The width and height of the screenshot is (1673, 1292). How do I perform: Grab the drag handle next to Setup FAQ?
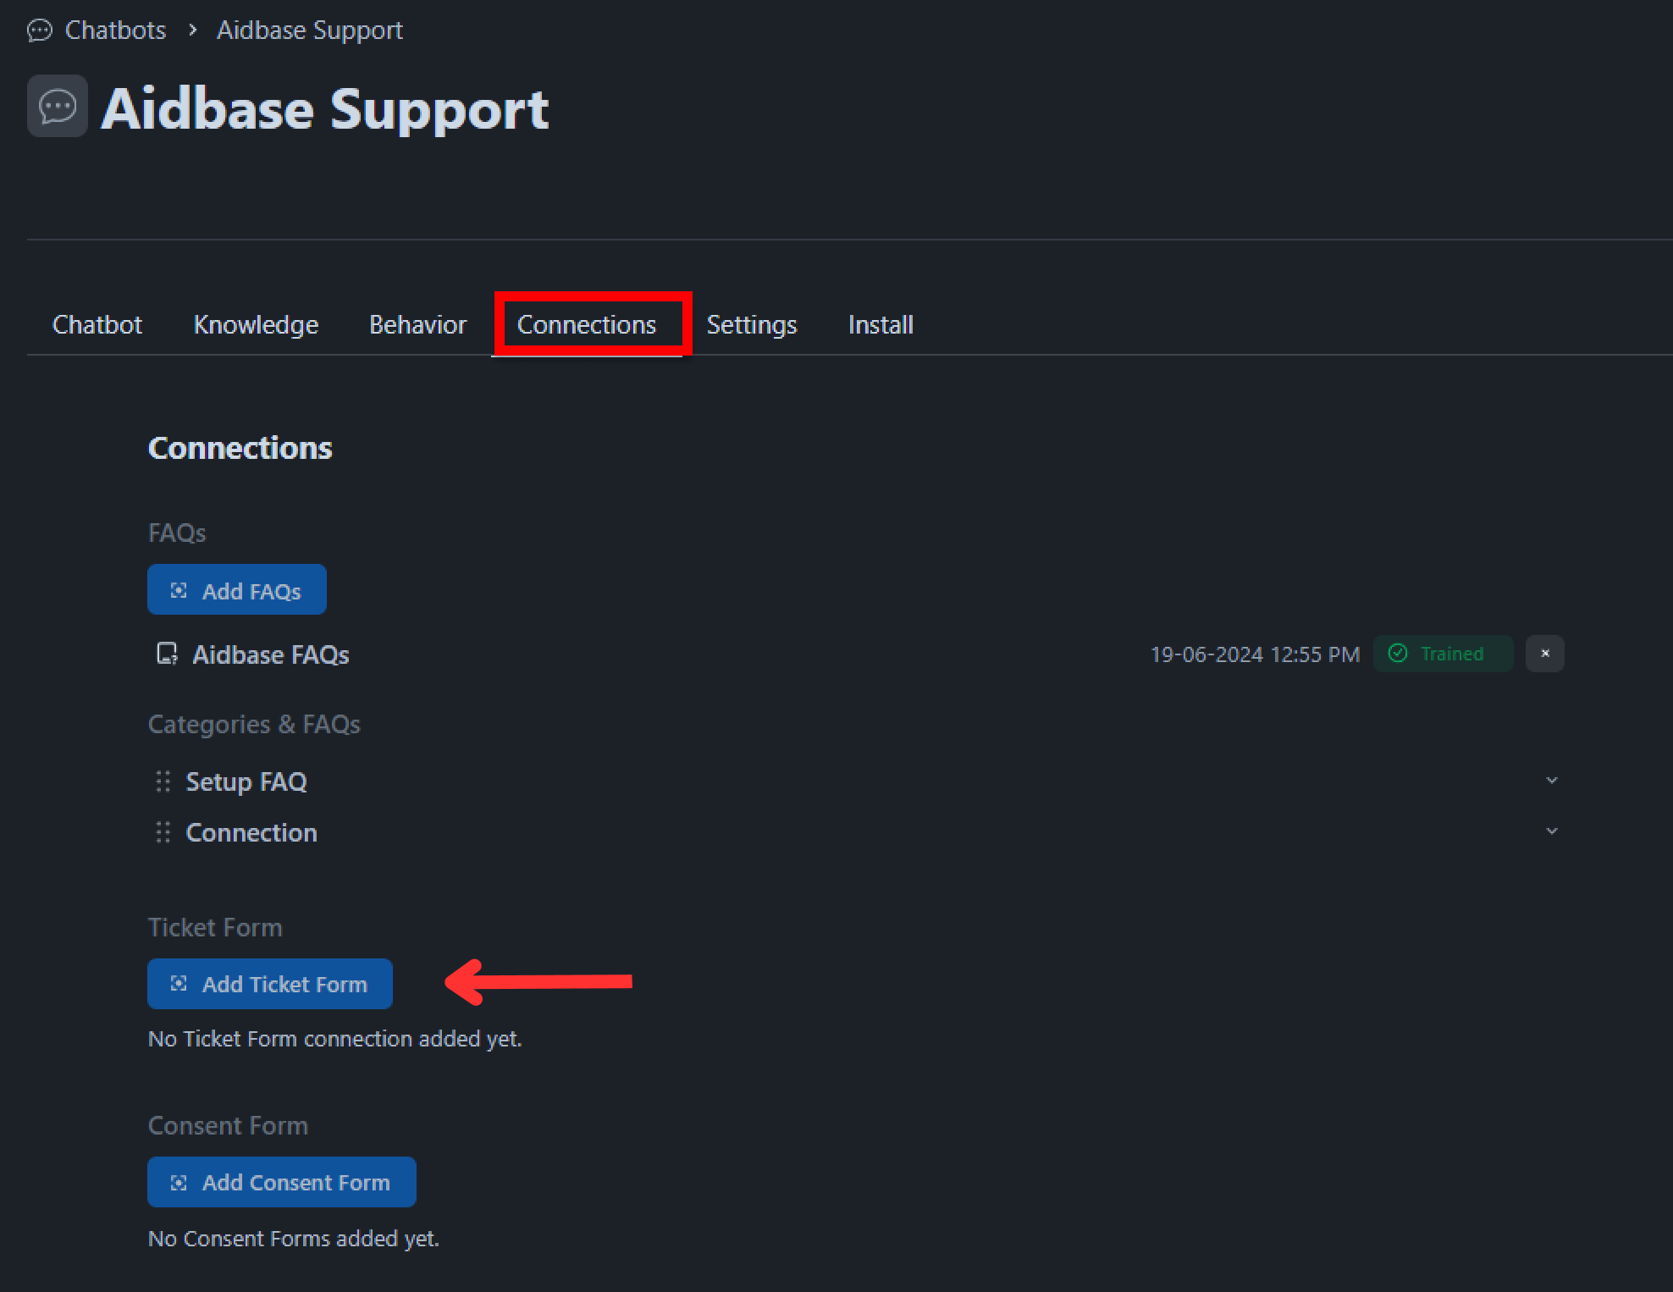163,781
